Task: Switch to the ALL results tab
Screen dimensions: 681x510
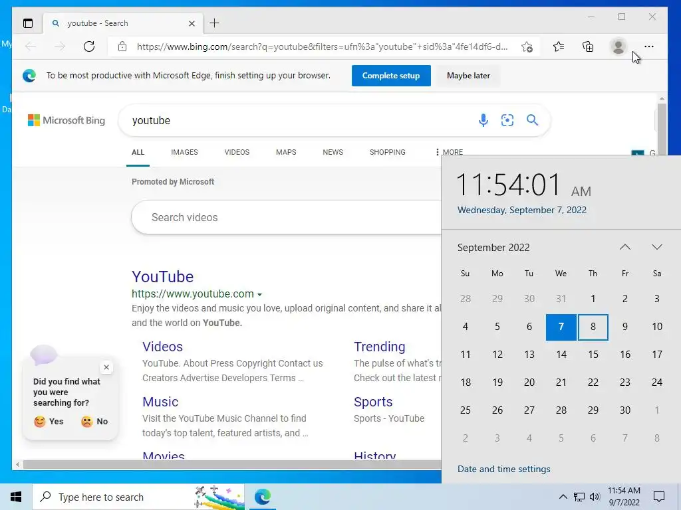Action: pos(138,152)
